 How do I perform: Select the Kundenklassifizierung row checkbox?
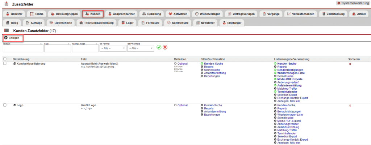click(5, 64)
